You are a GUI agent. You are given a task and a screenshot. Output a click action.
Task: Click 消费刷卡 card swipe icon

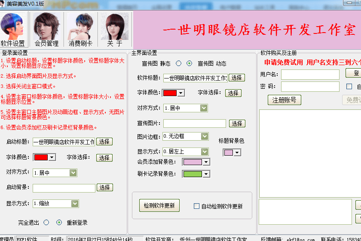[80, 29]
